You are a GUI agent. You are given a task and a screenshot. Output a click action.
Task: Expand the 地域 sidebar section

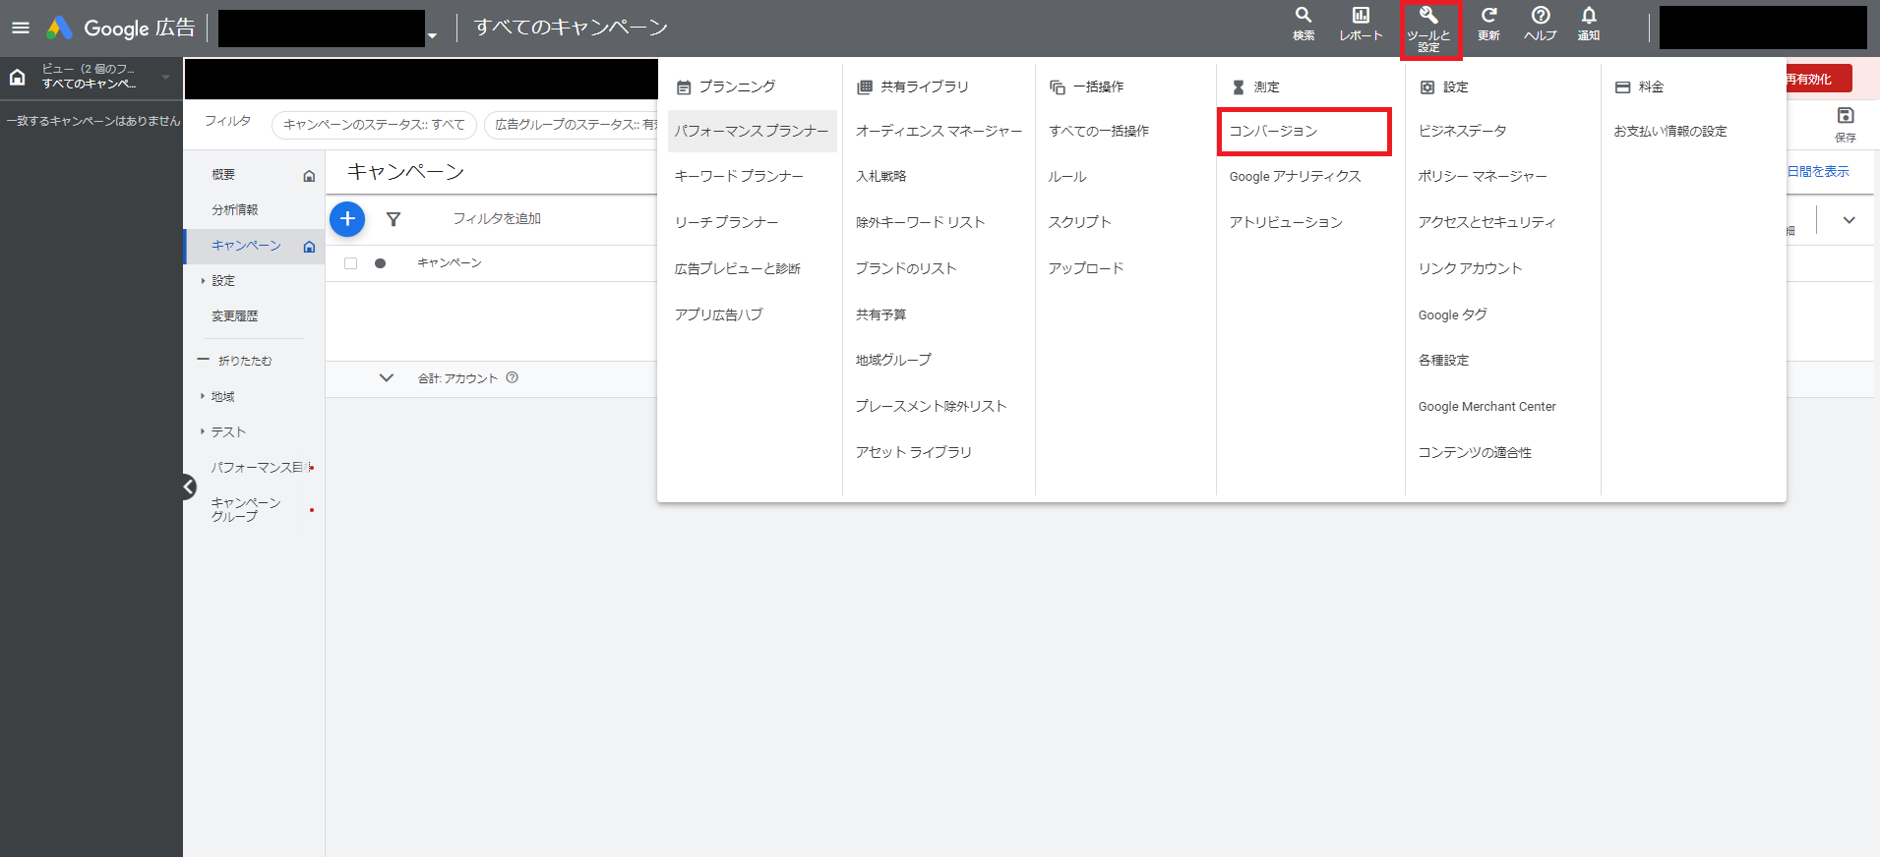pos(204,397)
